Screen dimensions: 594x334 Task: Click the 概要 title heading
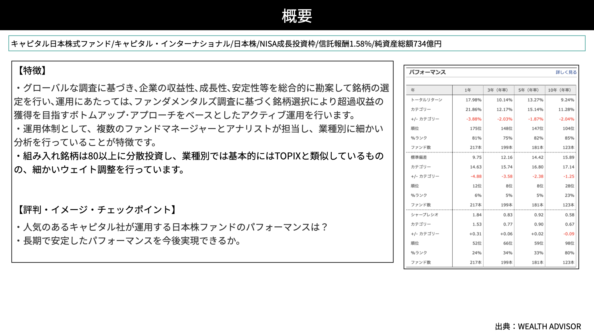(297, 16)
